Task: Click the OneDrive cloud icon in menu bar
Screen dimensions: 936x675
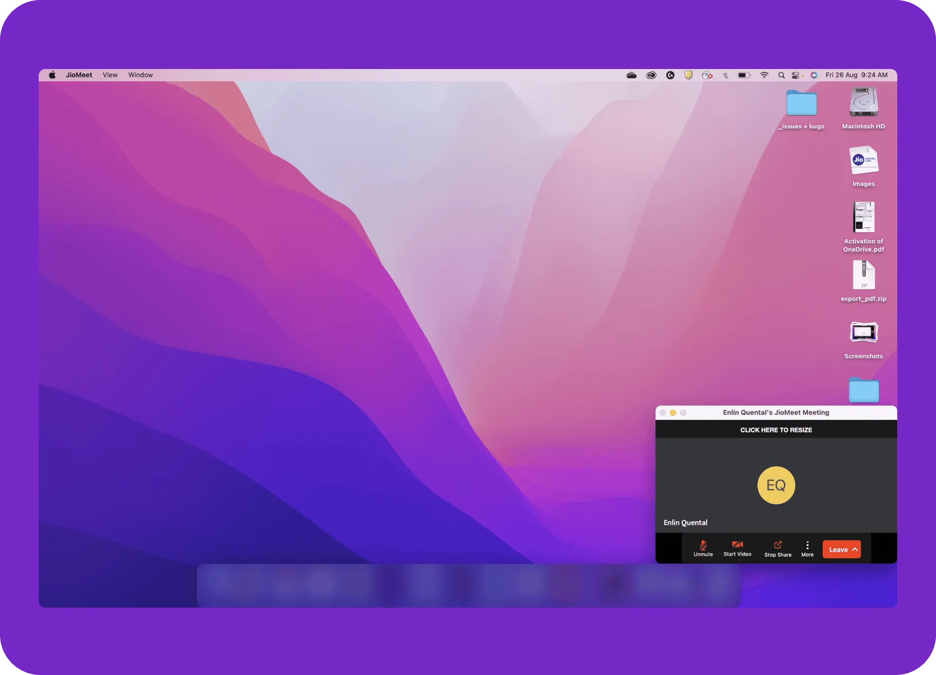Action: [631, 75]
